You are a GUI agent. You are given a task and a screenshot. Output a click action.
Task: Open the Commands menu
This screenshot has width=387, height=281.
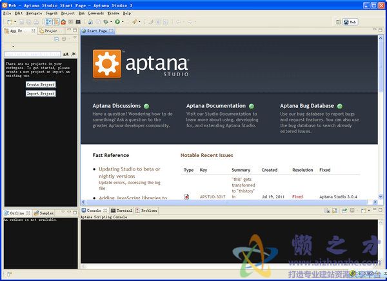[x=96, y=13]
